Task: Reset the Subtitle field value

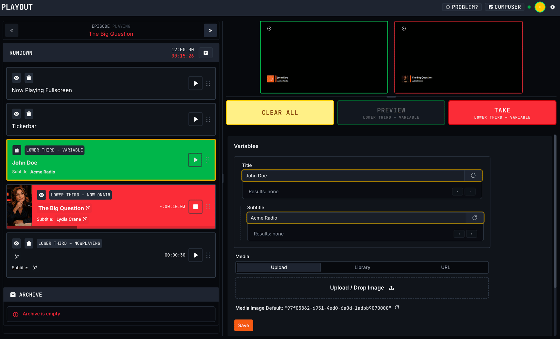Action: (x=475, y=218)
